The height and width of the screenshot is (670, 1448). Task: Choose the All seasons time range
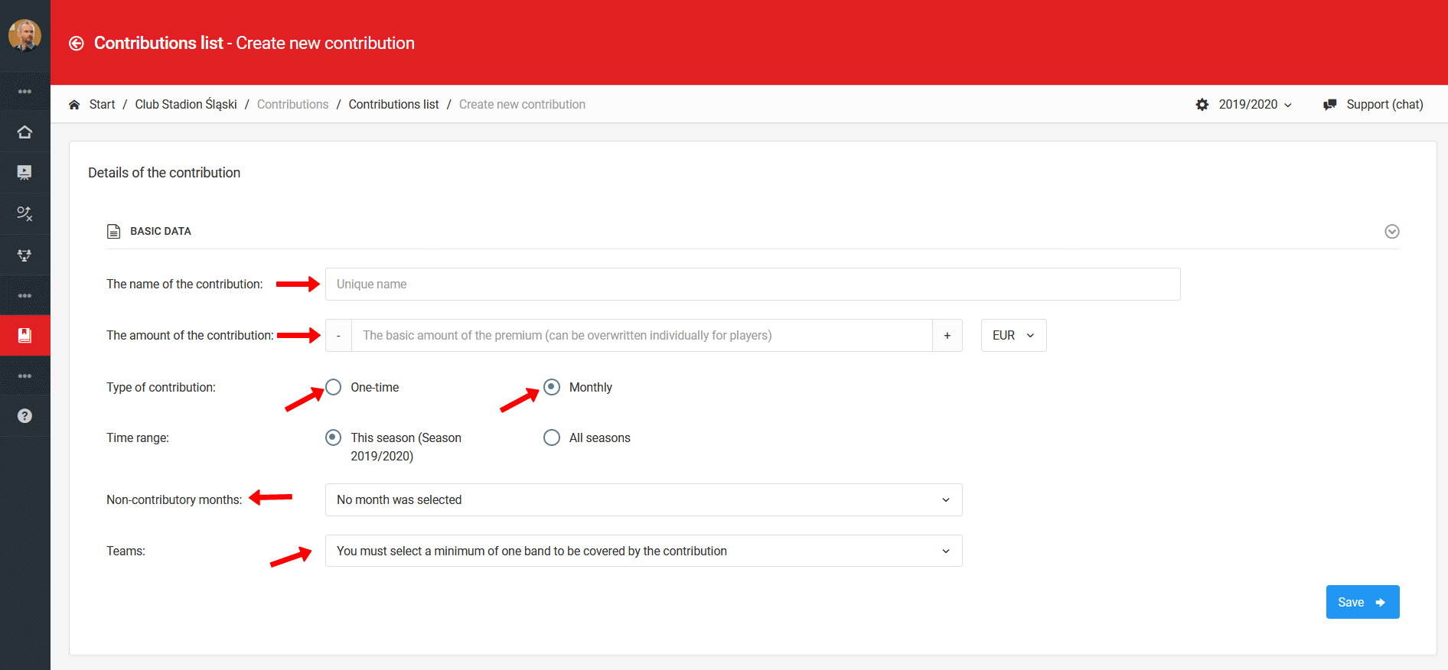coord(552,437)
